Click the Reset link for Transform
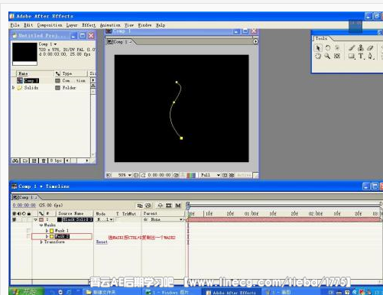Viewport: 383px width, 295px height. [x=102, y=242]
